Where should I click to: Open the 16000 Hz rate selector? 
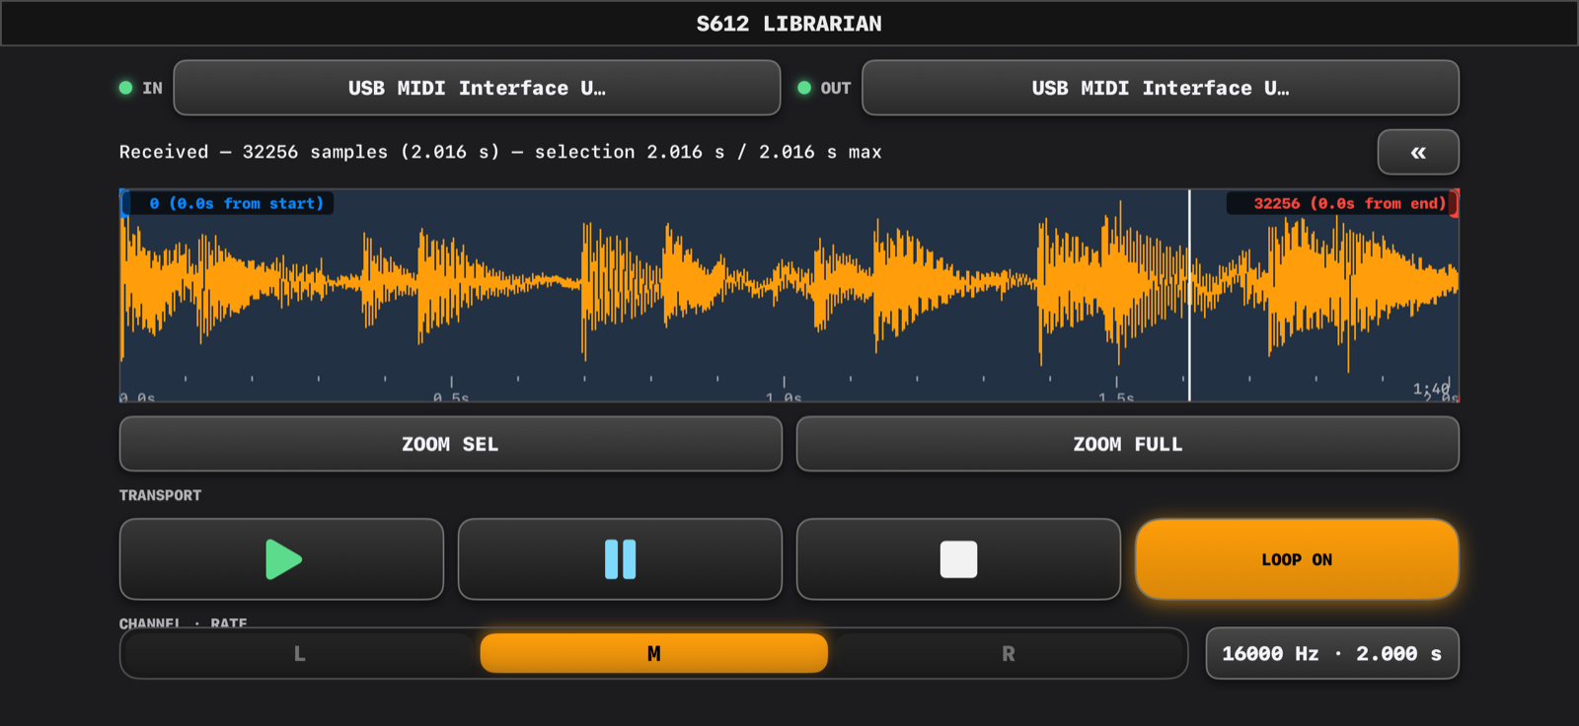tap(1332, 653)
